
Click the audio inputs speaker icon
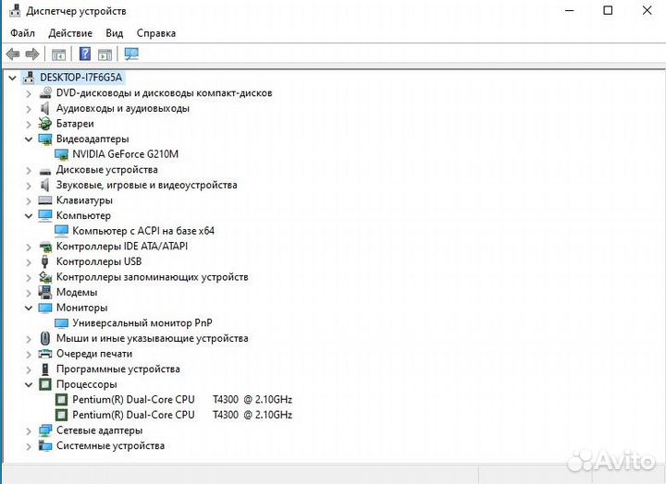pos(45,108)
